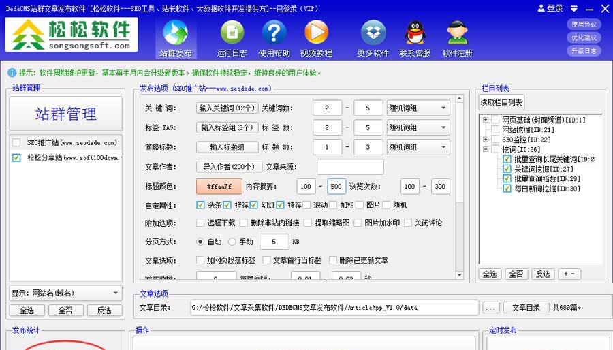Viewport: 613px width, 350px height.
Task: Enable the 滚动 attribute checkbox
Action: [x=306, y=205]
